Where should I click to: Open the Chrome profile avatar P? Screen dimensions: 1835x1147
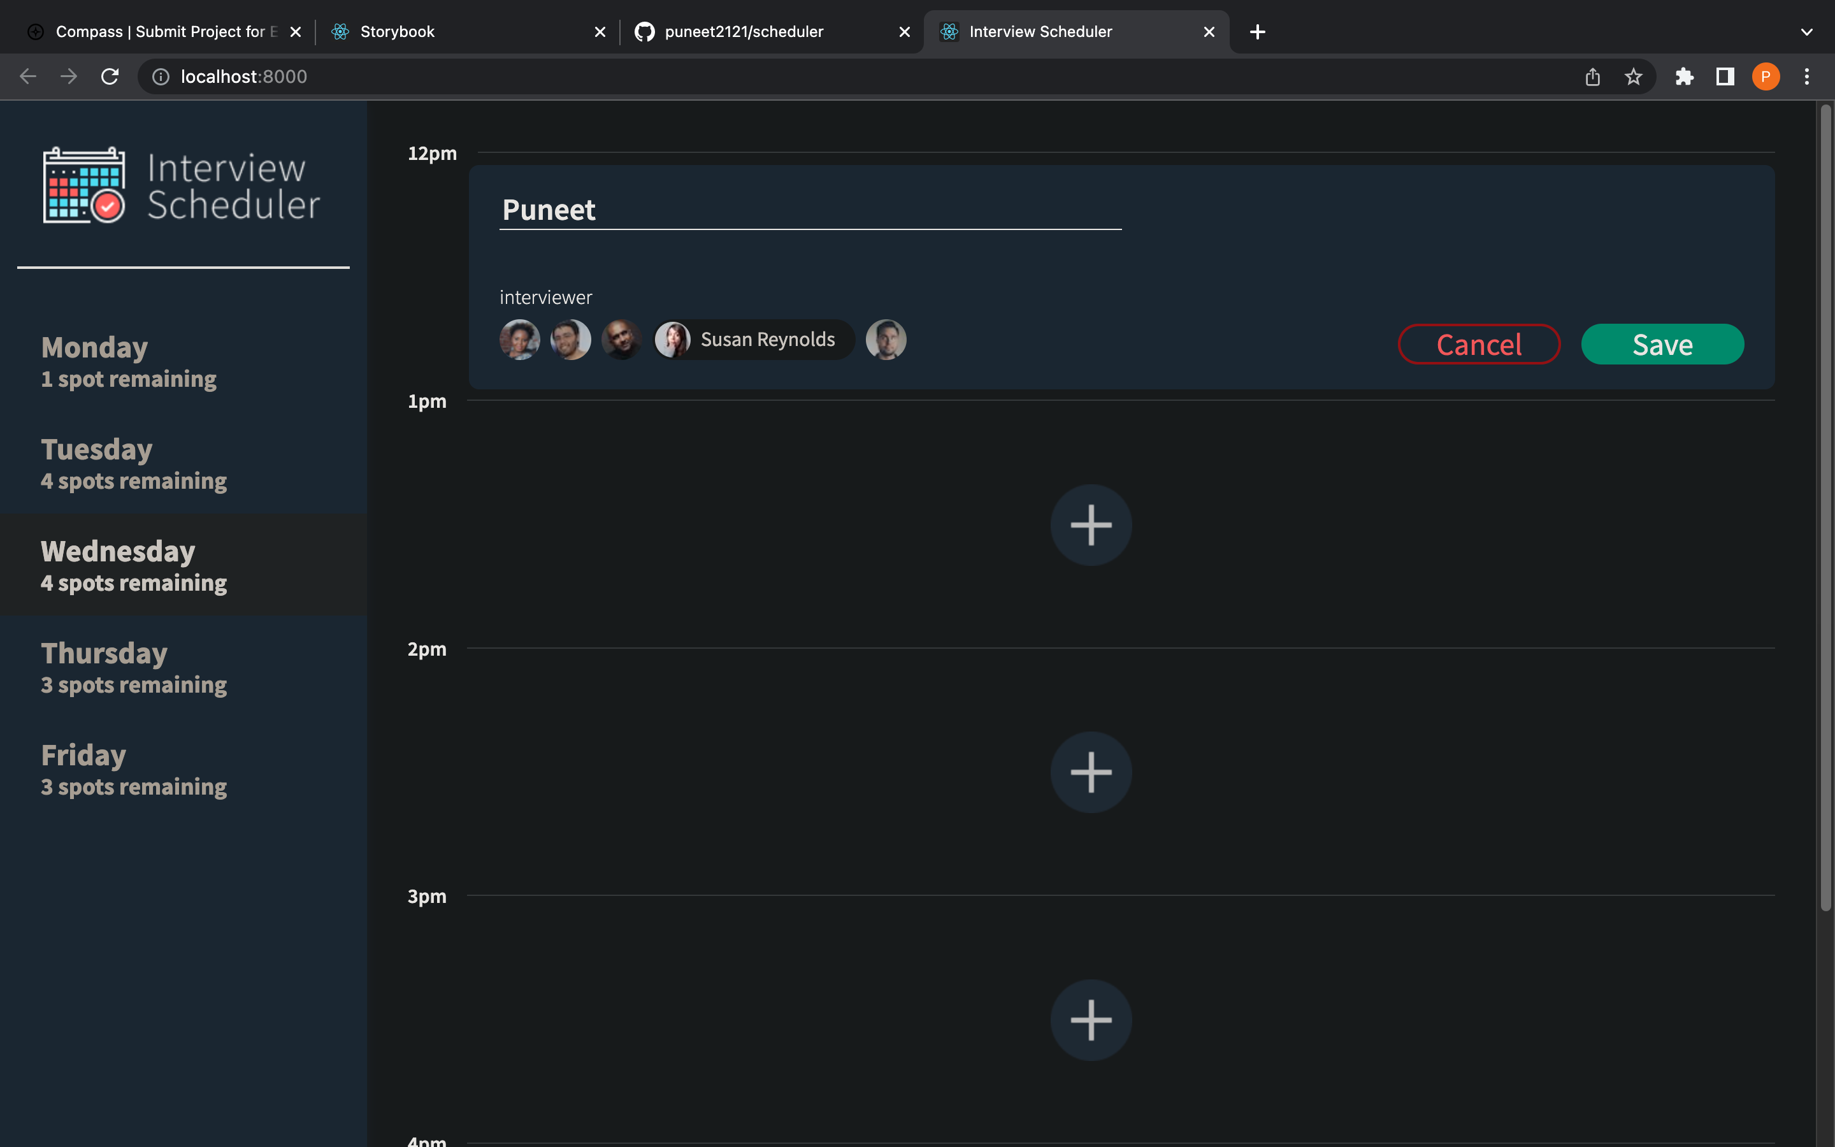point(1766,76)
